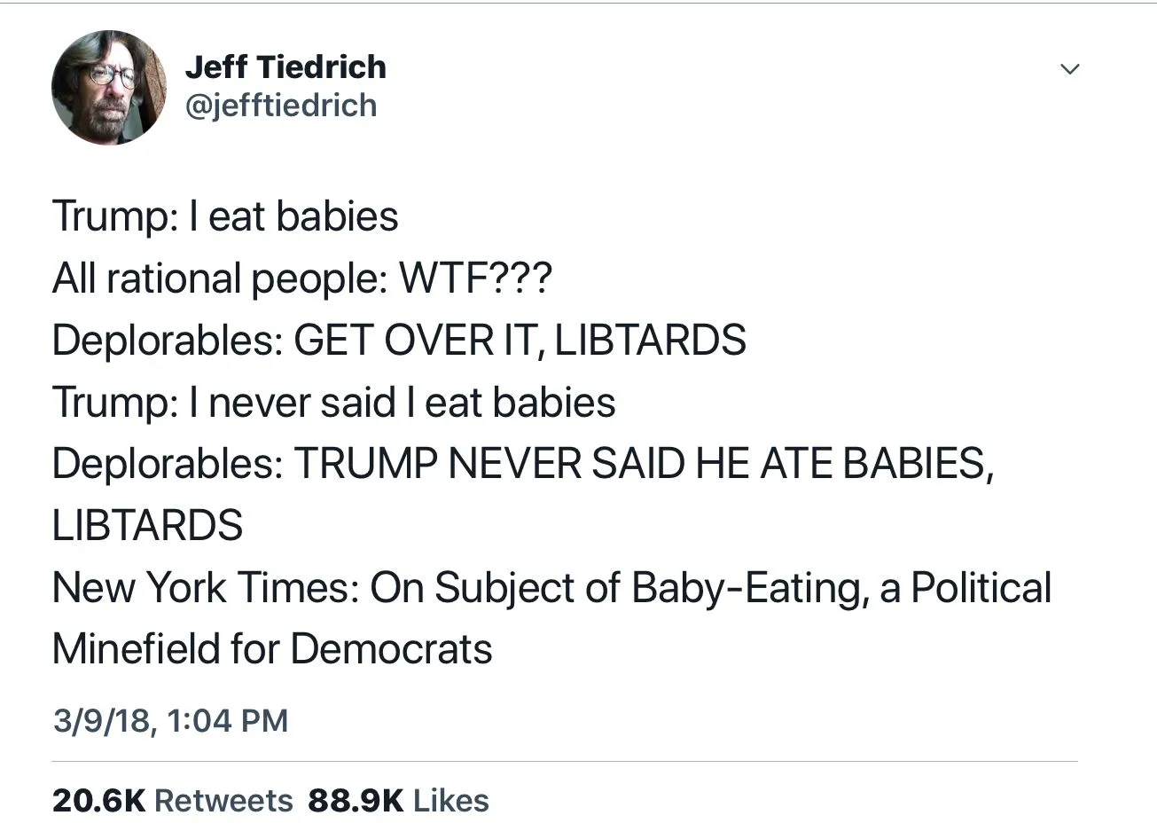
Task: Click the Jeff Tiedrich display name
Action: tap(285, 67)
